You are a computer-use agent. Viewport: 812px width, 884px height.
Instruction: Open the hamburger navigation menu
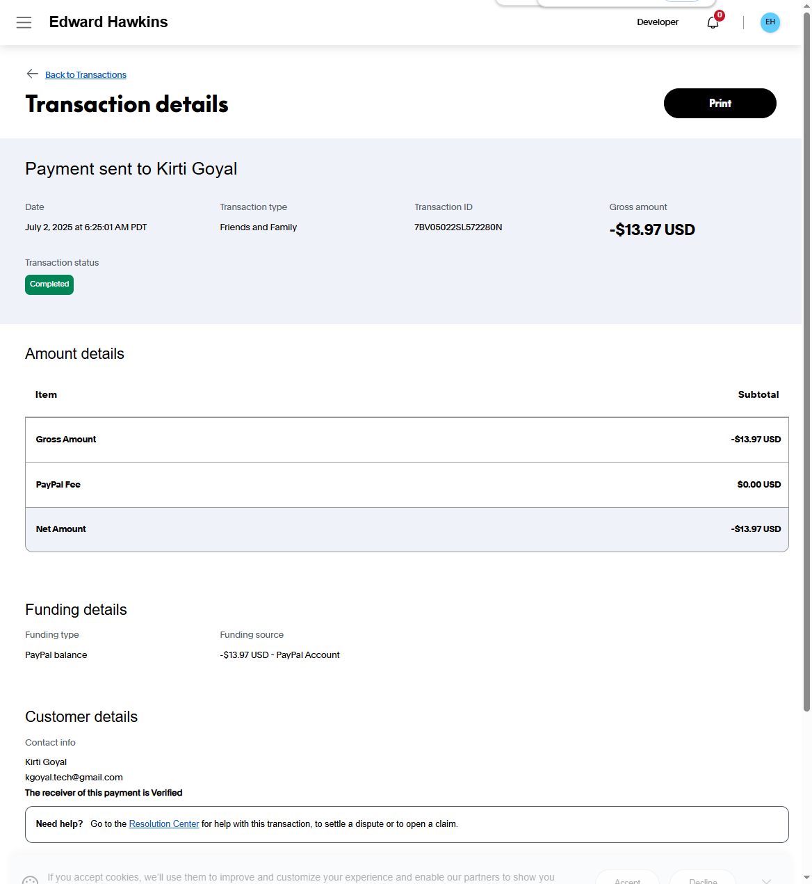click(24, 22)
